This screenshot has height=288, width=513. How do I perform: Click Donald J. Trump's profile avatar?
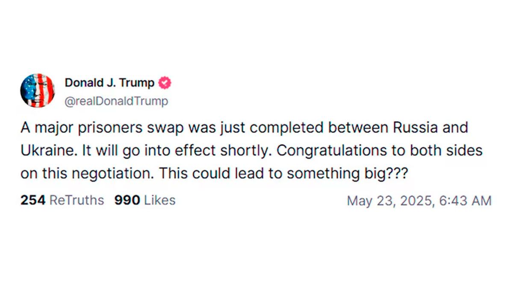38,90
